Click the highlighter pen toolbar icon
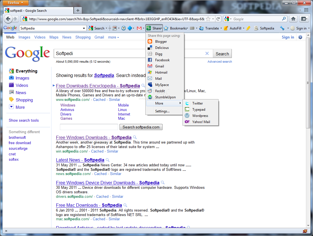Image resolution: width=313 pixels, height=236 pixels. pyautogui.click(x=248, y=28)
